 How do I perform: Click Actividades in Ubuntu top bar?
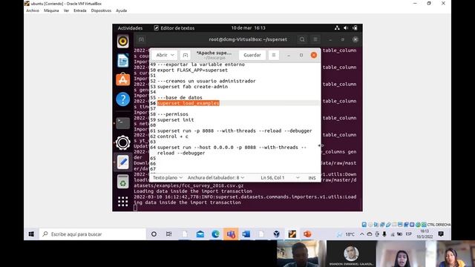[x=130, y=28]
